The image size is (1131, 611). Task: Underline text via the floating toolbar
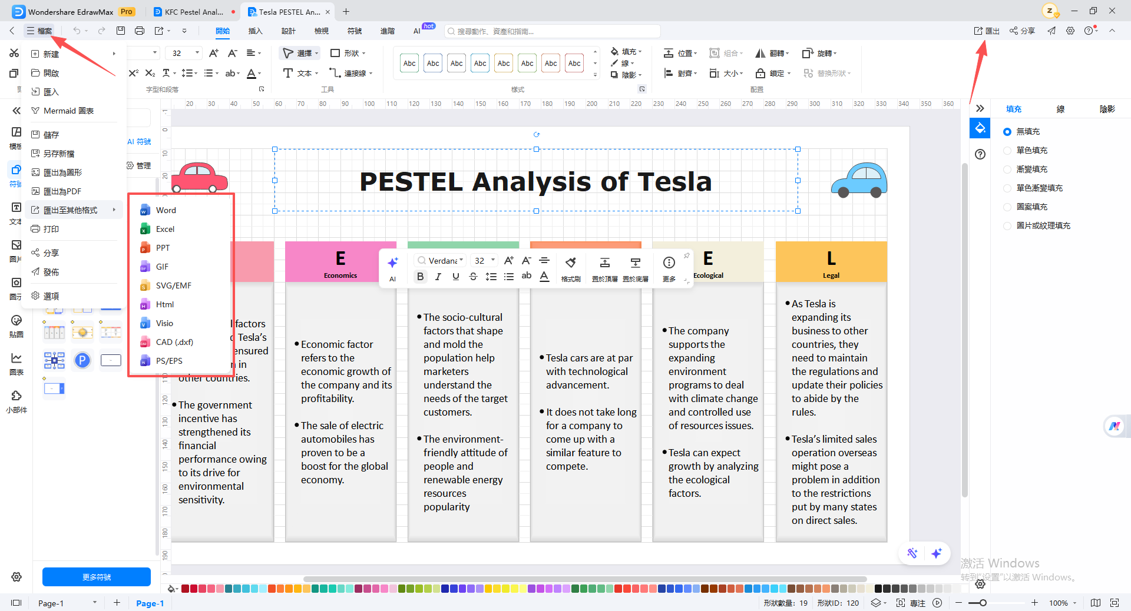pyautogui.click(x=455, y=277)
